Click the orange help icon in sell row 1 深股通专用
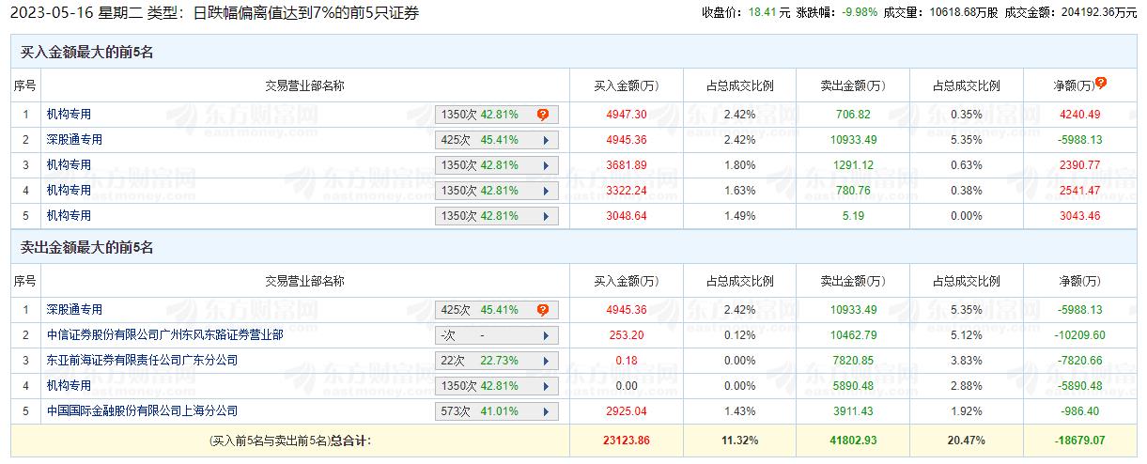The height and width of the screenshot is (464, 1147). [x=543, y=310]
